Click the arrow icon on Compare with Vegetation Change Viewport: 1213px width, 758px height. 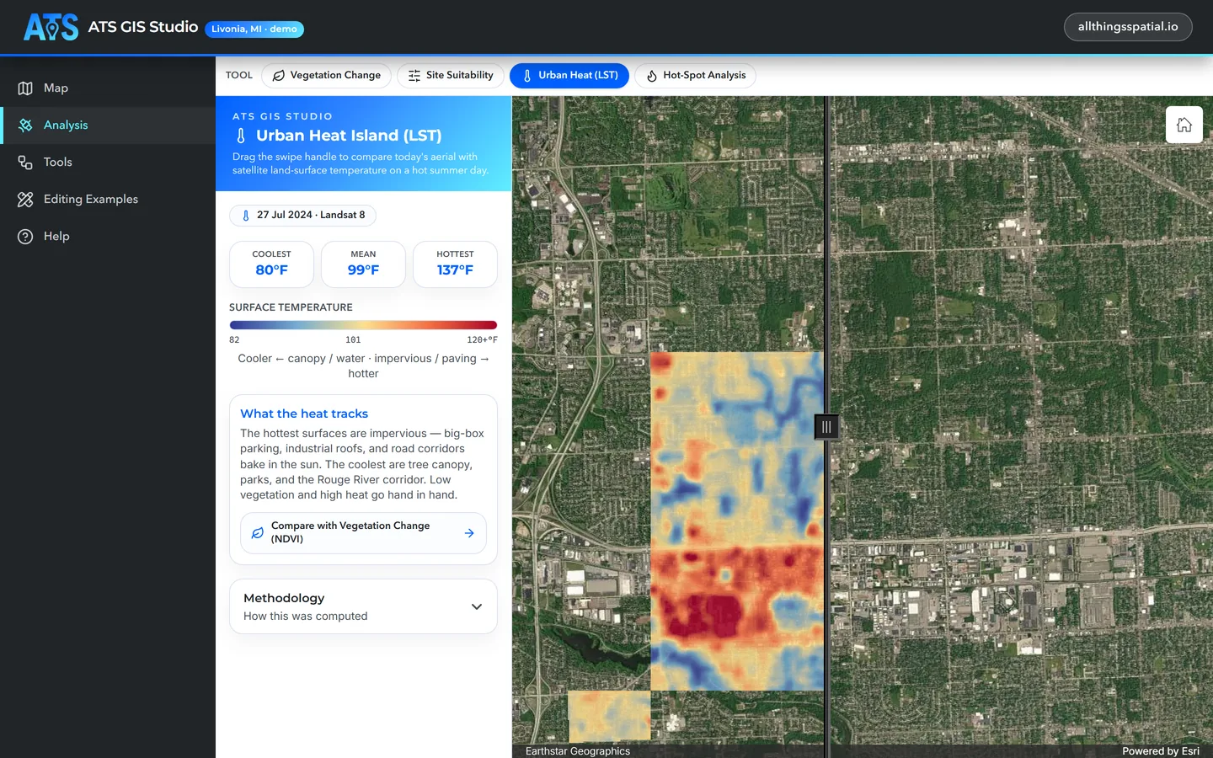(x=469, y=533)
